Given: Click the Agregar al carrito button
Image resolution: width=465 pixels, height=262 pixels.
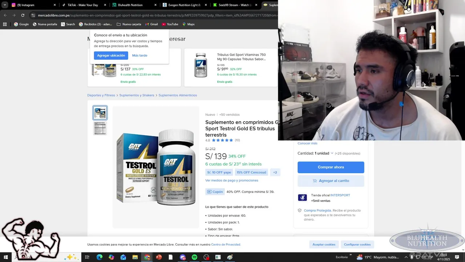Looking at the screenshot, I should coord(331,181).
